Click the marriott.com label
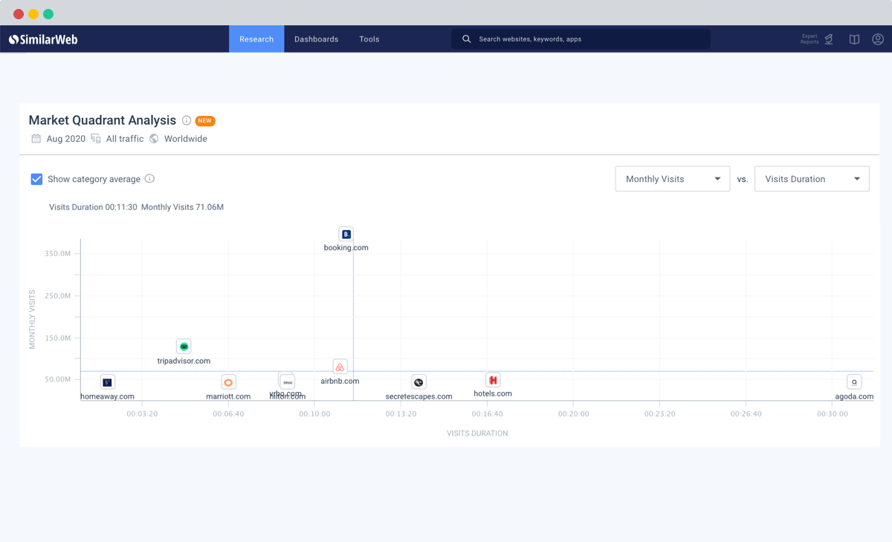The height and width of the screenshot is (542, 892). (228, 396)
